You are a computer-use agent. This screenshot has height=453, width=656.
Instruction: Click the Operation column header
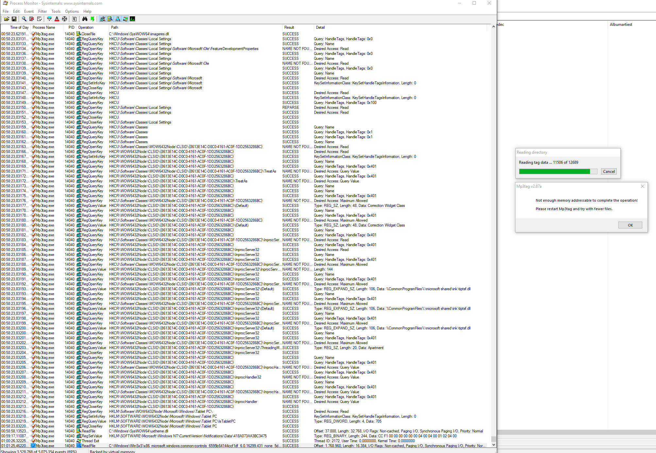[x=86, y=27]
